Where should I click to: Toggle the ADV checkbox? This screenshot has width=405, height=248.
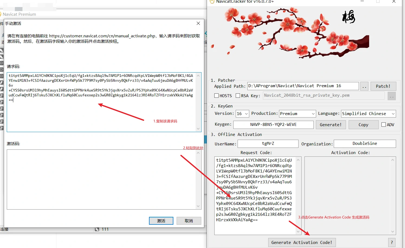tap(384, 125)
